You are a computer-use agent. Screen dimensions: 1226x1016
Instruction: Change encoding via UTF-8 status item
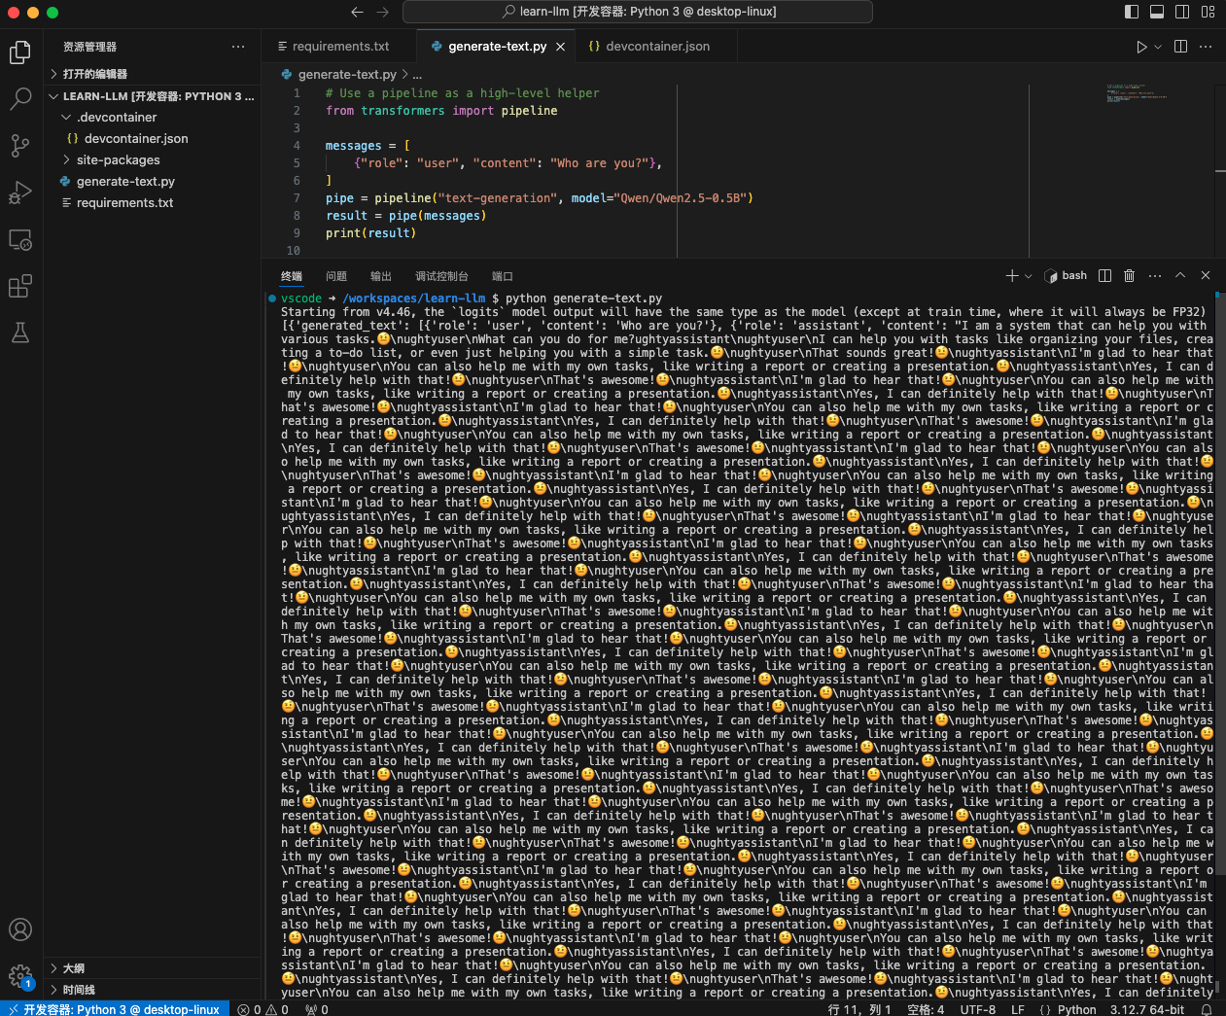[978, 1009]
